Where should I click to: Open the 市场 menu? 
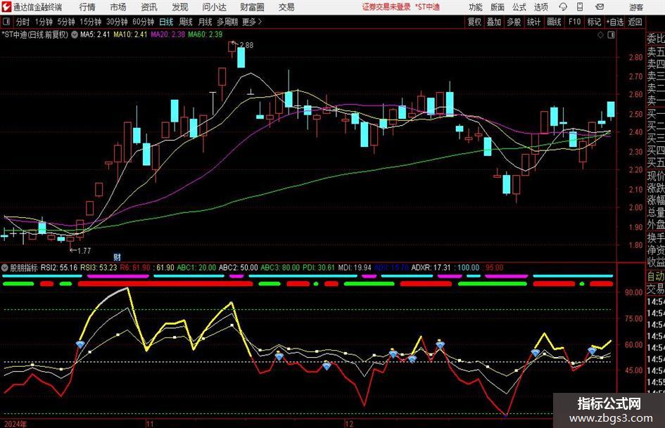[x=118, y=7]
